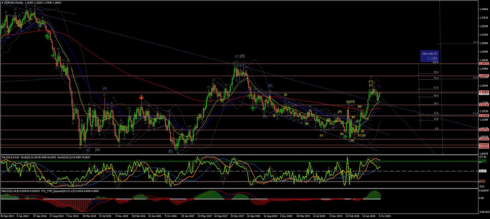Select the 61.8 Fibonacci retracement level label
This screenshot has width=490, height=219.
click(x=436, y=88)
